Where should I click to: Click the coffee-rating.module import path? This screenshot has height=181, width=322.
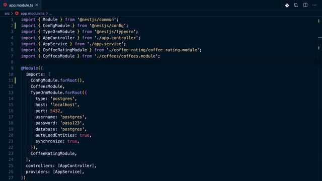click(153, 50)
